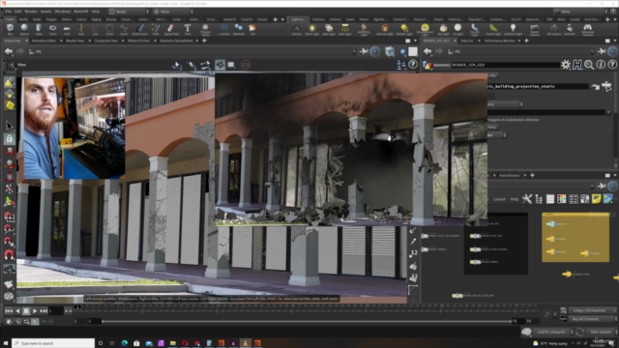Toggle the viewport snapping magnet tool
Screen dimensions: 619x348
coord(10,254)
